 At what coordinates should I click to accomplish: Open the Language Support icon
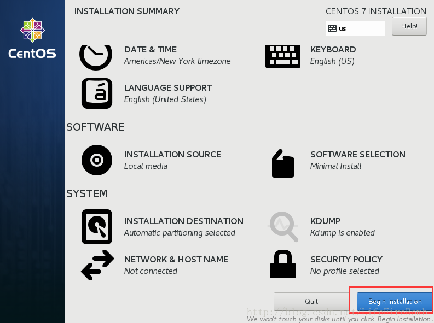pyautogui.click(x=97, y=93)
